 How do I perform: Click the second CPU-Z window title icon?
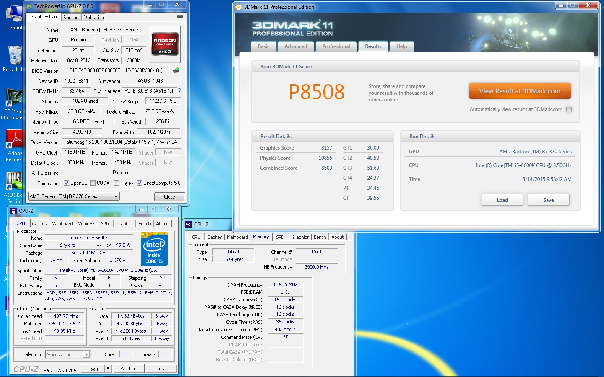[x=189, y=224]
